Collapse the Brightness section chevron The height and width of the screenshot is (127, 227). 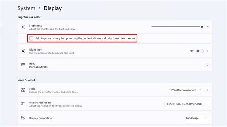point(208,27)
